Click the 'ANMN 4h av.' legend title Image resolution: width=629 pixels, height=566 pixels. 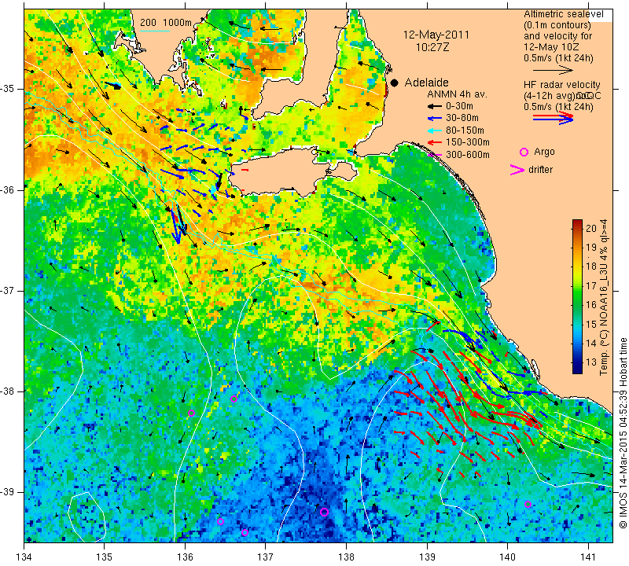(x=457, y=94)
